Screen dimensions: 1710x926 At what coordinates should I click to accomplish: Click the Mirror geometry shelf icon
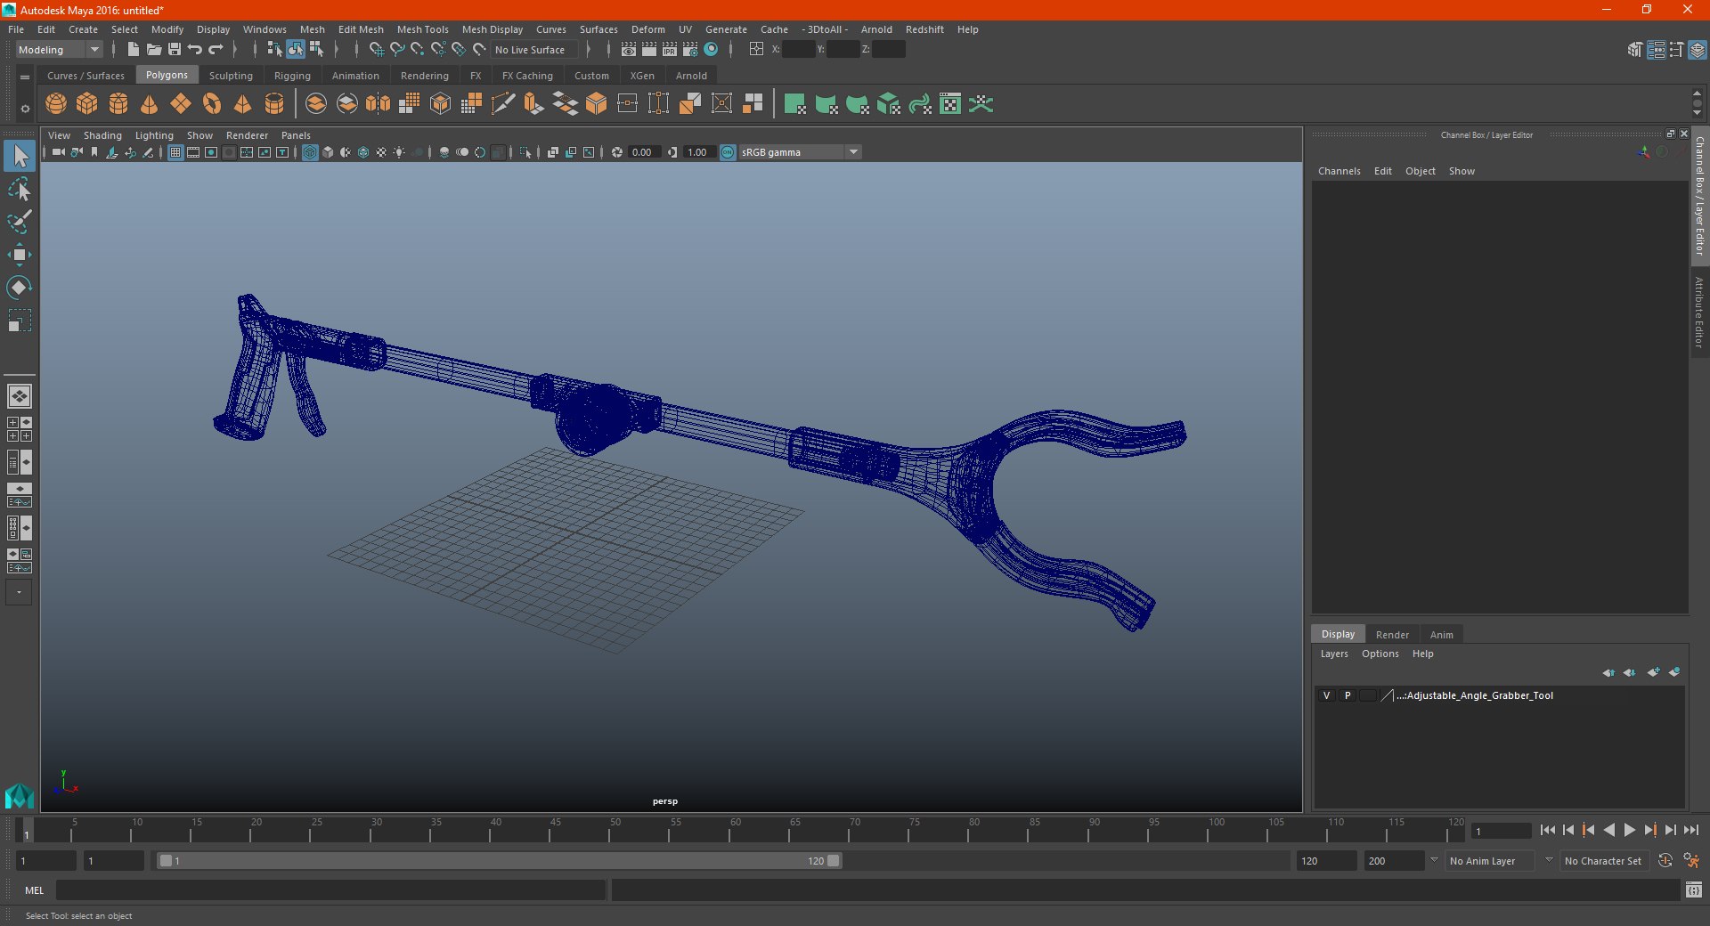[x=379, y=104]
